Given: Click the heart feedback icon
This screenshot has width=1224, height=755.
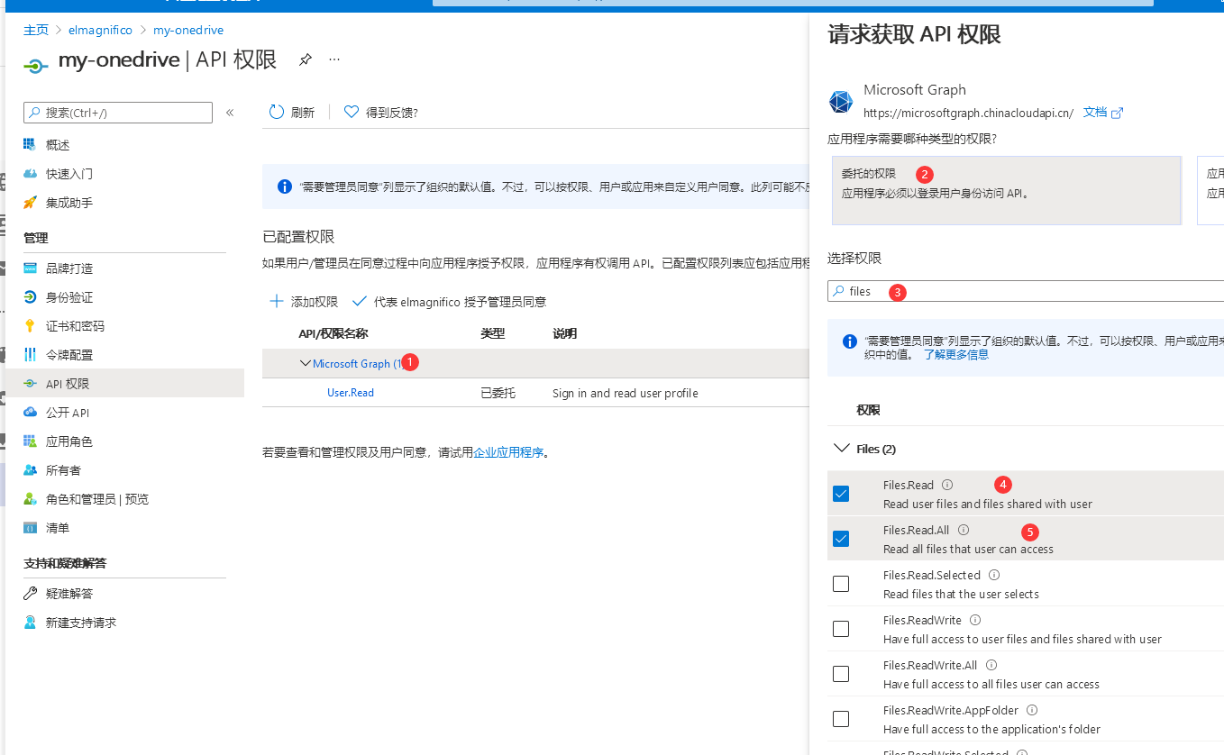Looking at the screenshot, I should coord(352,112).
